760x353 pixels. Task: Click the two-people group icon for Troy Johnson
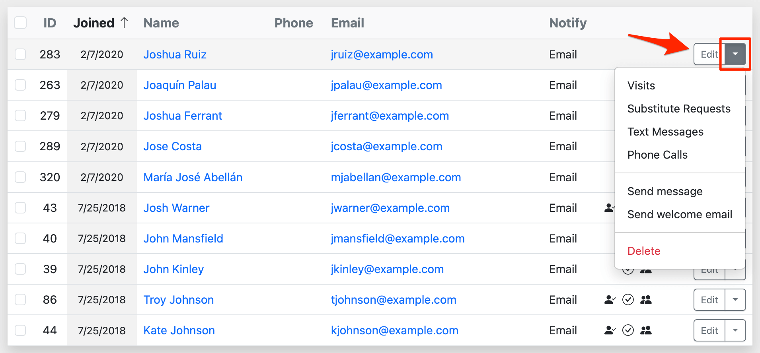(646, 300)
